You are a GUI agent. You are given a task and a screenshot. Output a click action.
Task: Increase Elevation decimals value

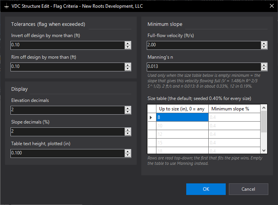click(128, 108)
